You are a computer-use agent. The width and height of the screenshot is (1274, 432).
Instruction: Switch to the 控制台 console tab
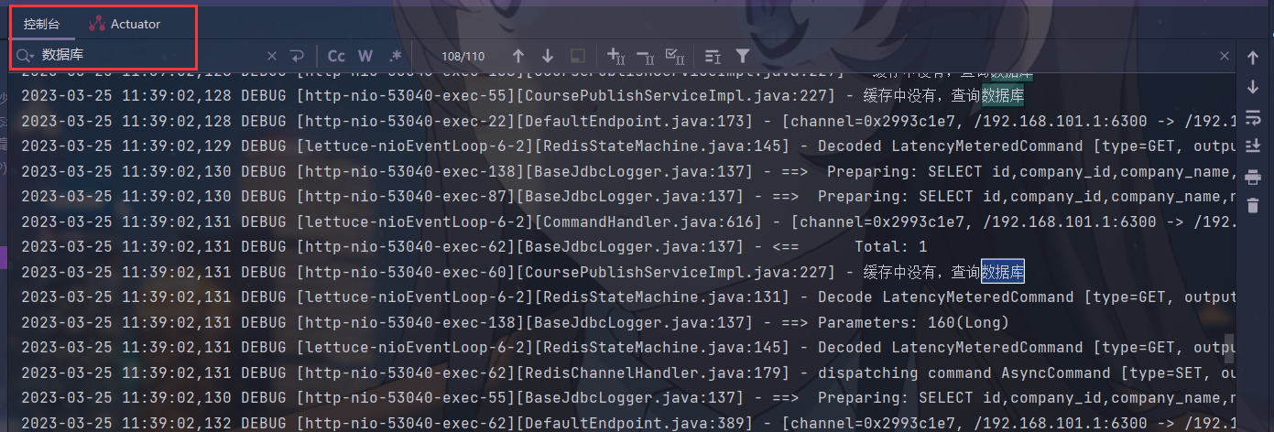click(x=41, y=24)
